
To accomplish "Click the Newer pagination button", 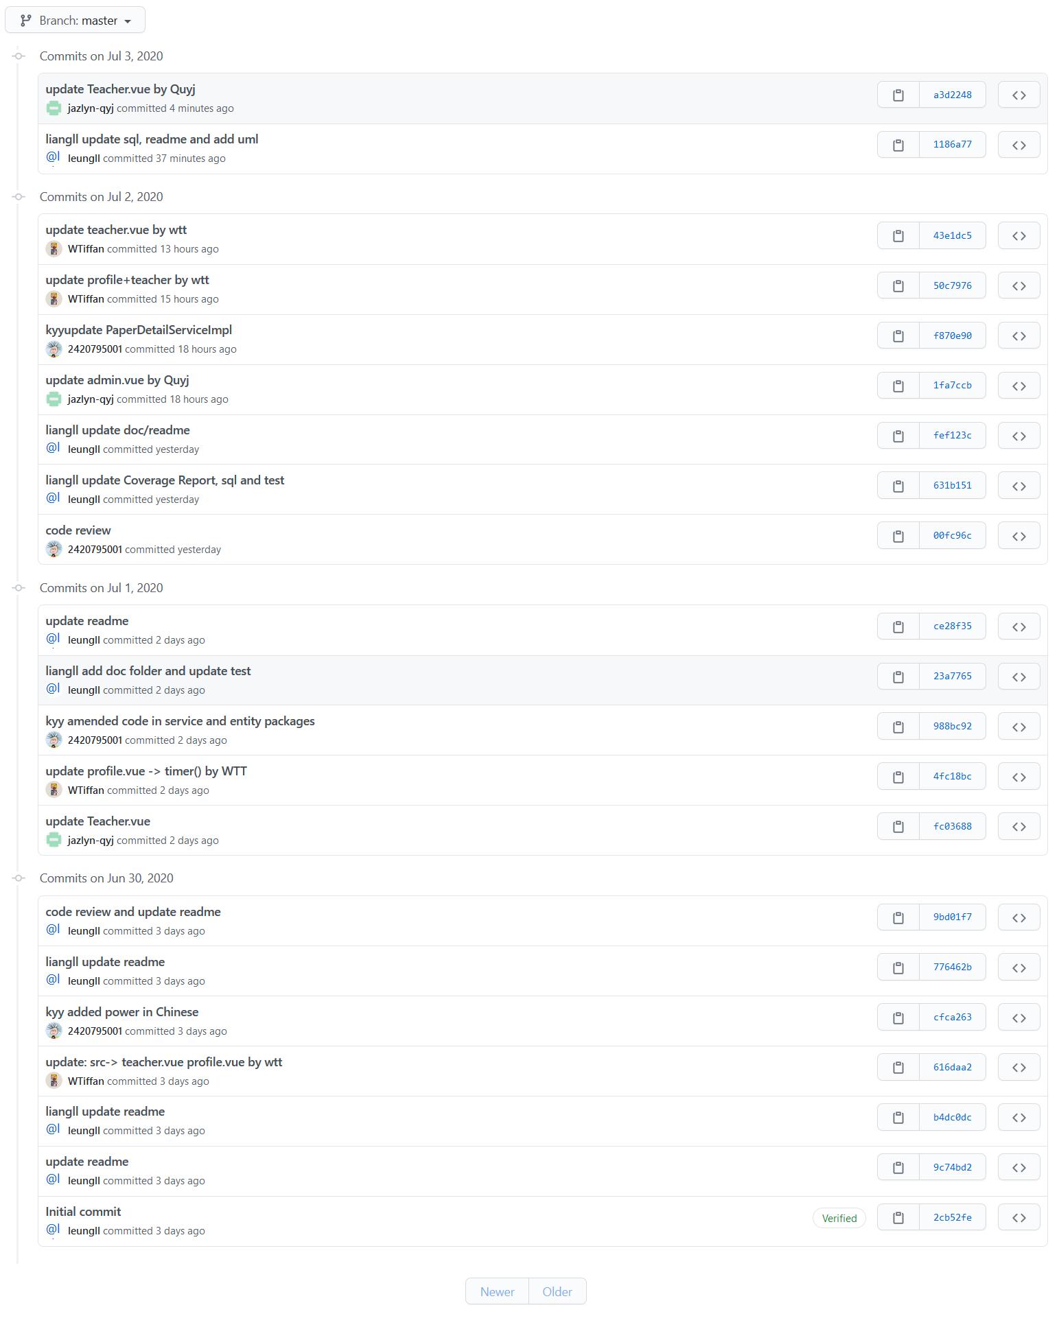I will click(x=496, y=1291).
